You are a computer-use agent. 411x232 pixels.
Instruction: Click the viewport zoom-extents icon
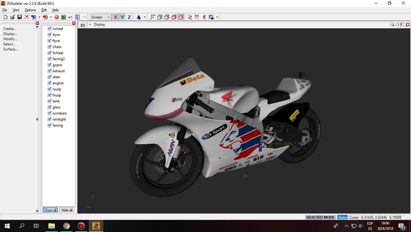(x=403, y=24)
